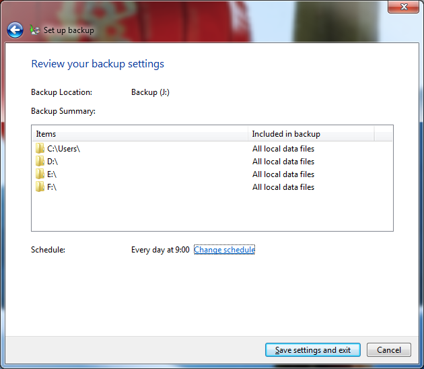Image resolution: width=424 pixels, height=369 pixels.
Task: Close the Set up backup window
Action: coord(404,7)
